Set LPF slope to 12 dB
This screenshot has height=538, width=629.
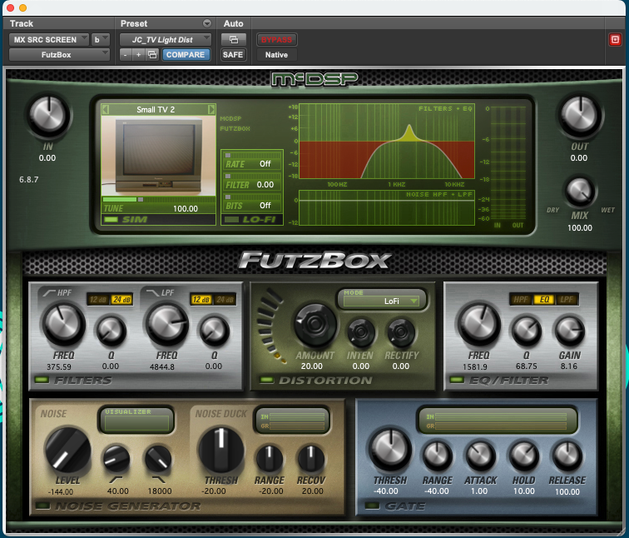tap(201, 300)
